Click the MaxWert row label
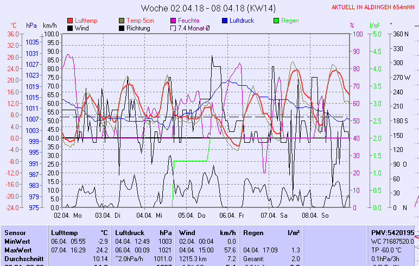The width and height of the screenshot is (419, 266). click(x=17, y=250)
